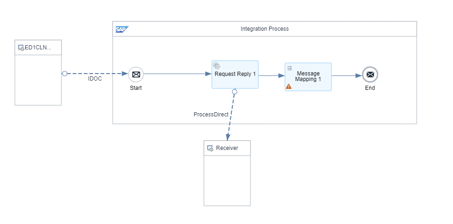Click the ED1CLN sender participant icon
Viewport: 453px width, 224px height.
21,48
